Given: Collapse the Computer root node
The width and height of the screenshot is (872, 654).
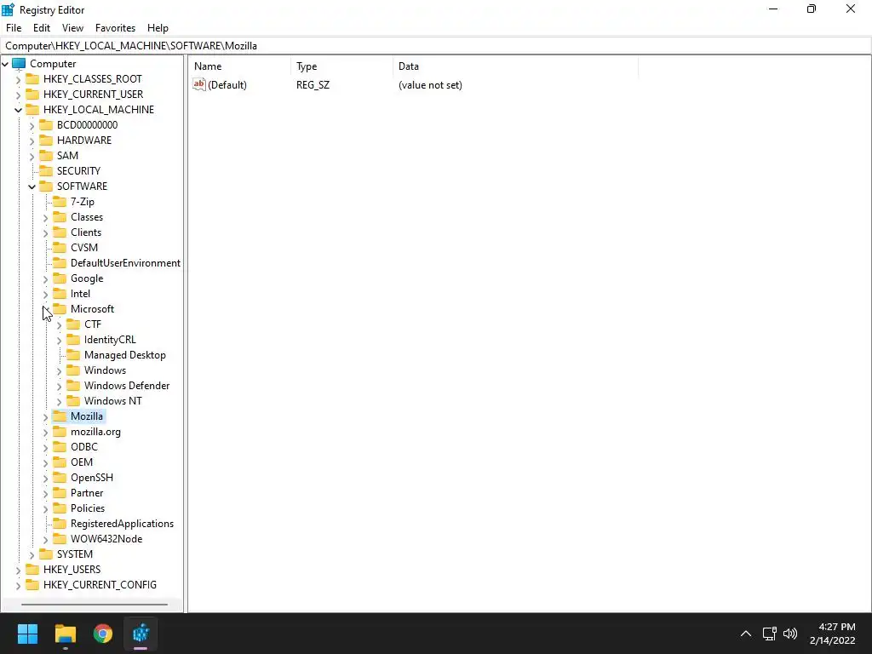Looking at the screenshot, I should 6,64.
